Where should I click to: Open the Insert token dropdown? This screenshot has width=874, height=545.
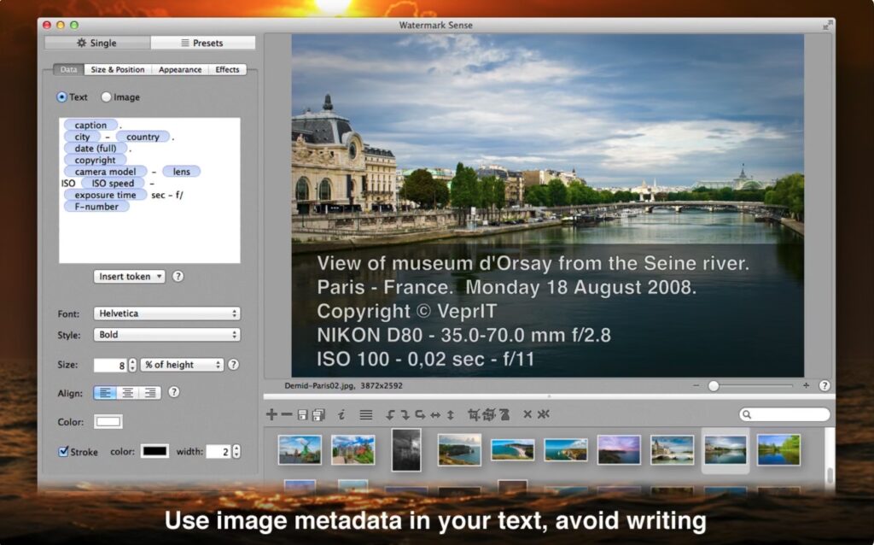tap(128, 276)
